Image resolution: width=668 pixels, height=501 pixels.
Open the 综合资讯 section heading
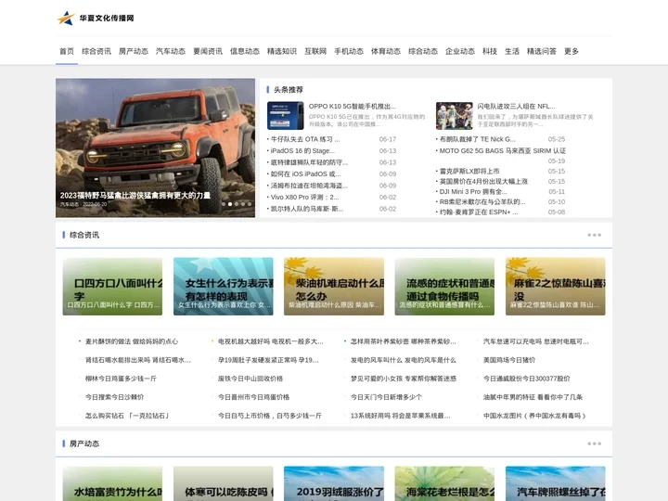pyautogui.click(x=84, y=235)
